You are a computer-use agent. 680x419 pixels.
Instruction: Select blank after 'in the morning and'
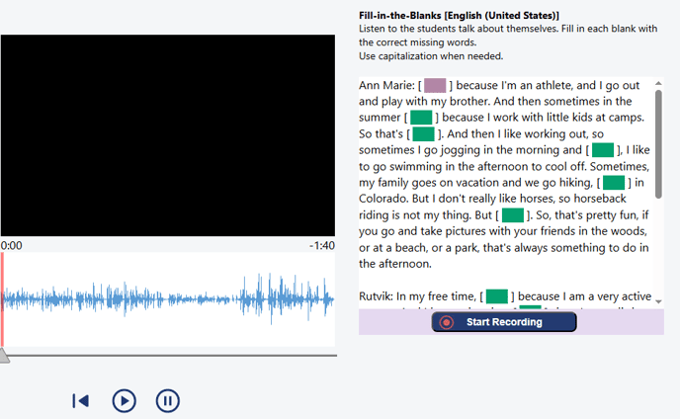(x=603, y=150)
